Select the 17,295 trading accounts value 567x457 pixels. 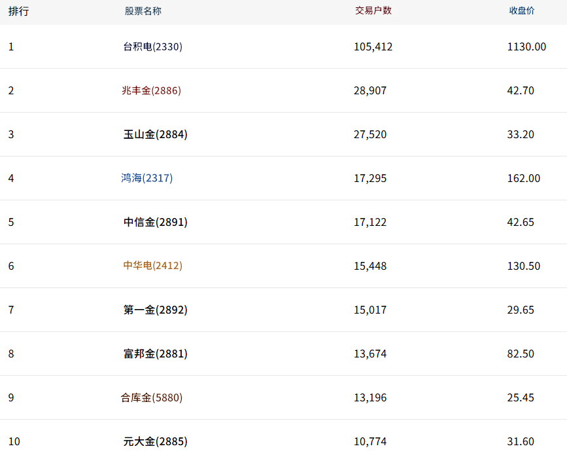pos(370,178)
